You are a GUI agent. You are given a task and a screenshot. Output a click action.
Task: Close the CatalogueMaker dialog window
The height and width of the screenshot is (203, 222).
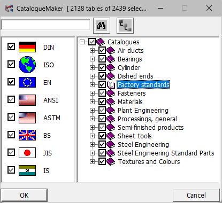coord(209,8)
